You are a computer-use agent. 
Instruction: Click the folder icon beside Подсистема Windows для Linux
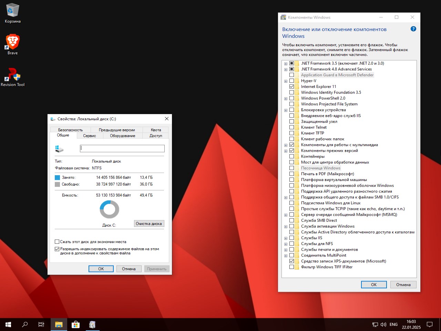point(297,203)
